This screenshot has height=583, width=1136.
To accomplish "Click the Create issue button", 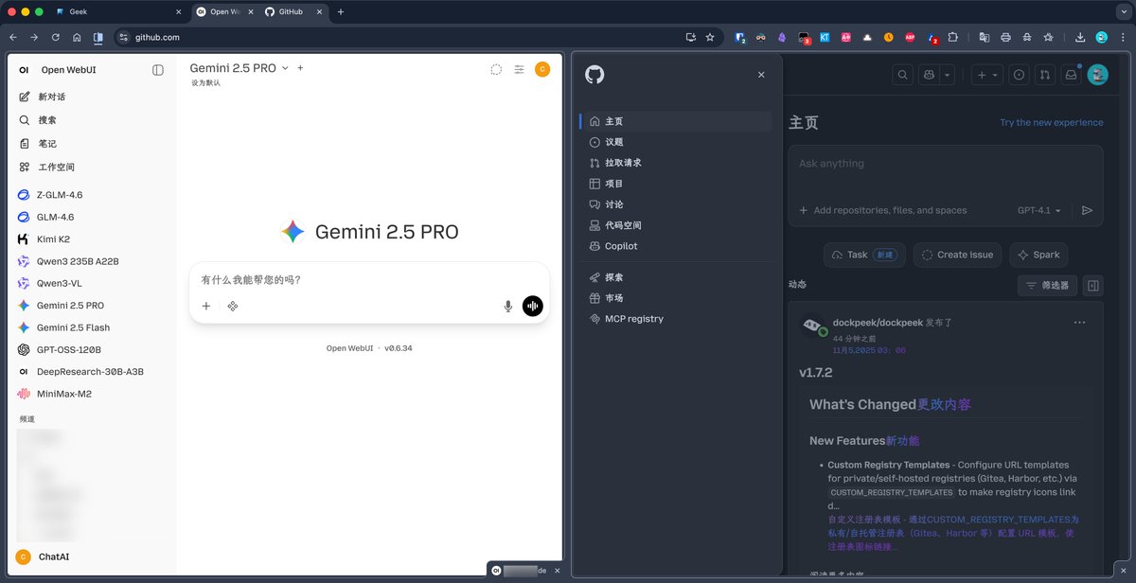I will 957,255.
